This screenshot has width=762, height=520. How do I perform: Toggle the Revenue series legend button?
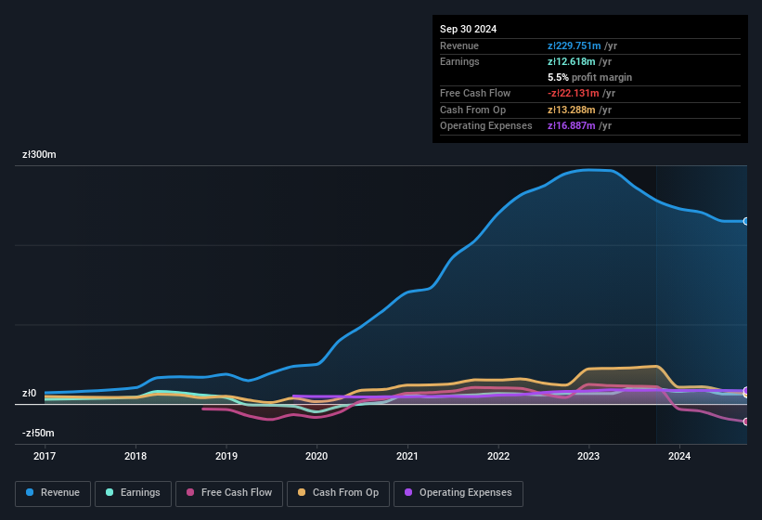point(53,493)
